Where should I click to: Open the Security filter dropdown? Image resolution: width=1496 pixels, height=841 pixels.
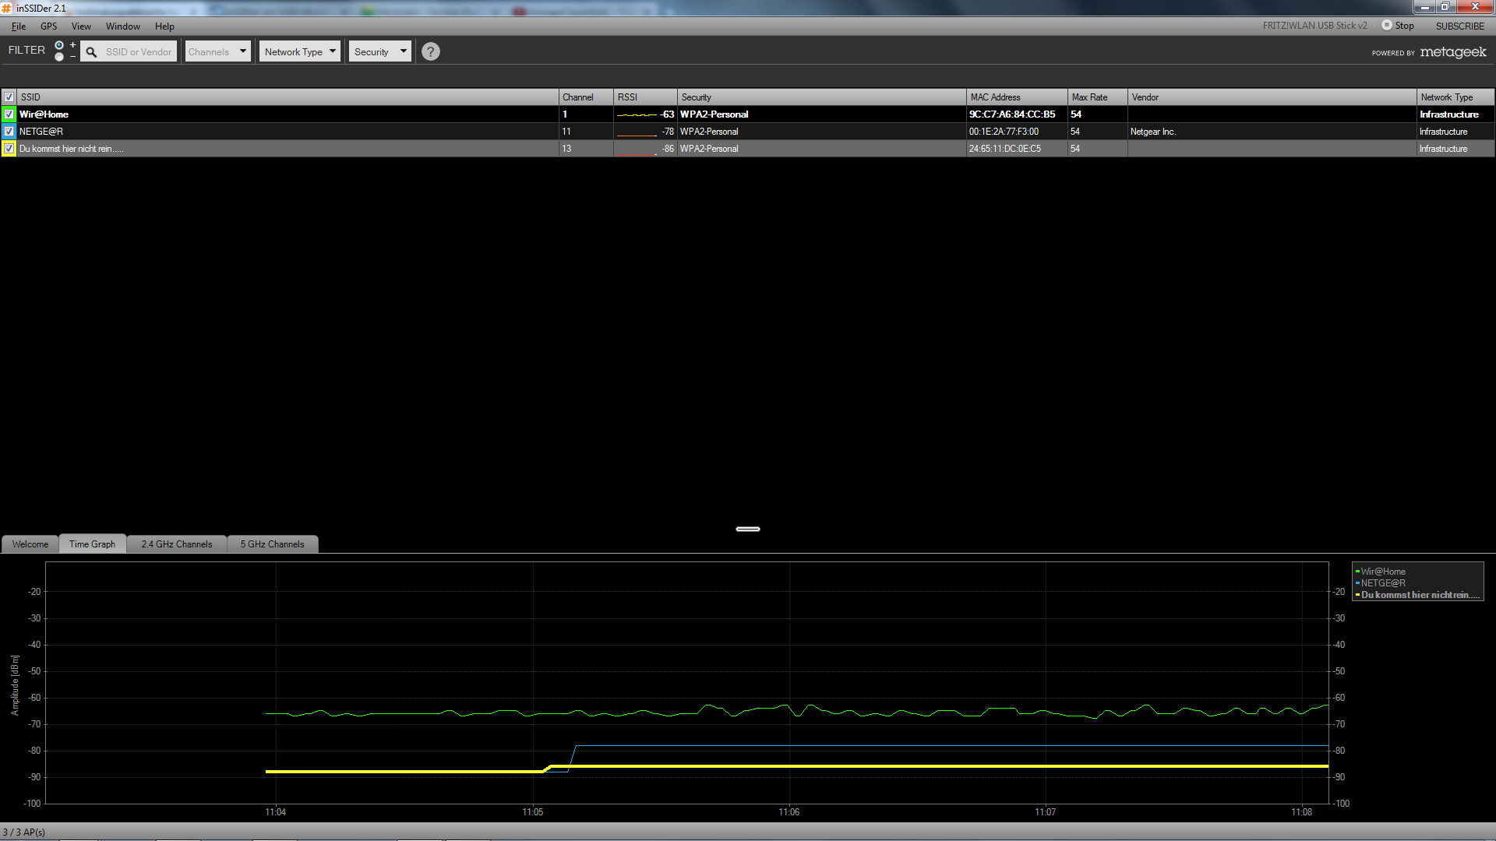(x=379, y=51)
